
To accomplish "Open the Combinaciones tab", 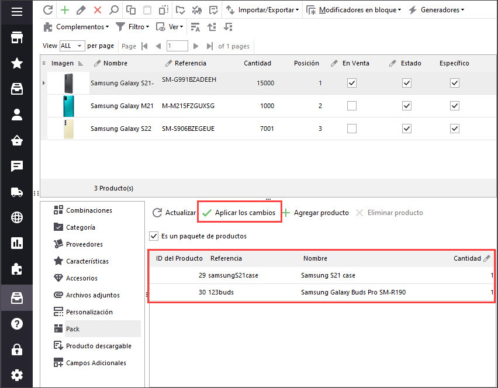I will pos(89,210).
